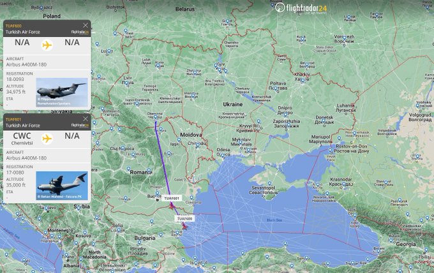The height and width of the screenshot is (273, 434).
Task: Click the red TUAF600 aircraft icon
Action: (x=184, y=226)
